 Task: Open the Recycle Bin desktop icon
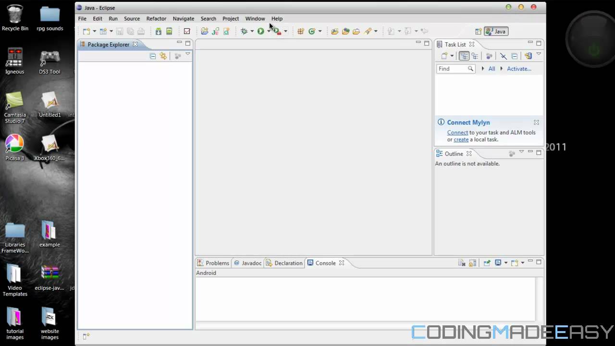pyautogui.click(x=15, y=18)
